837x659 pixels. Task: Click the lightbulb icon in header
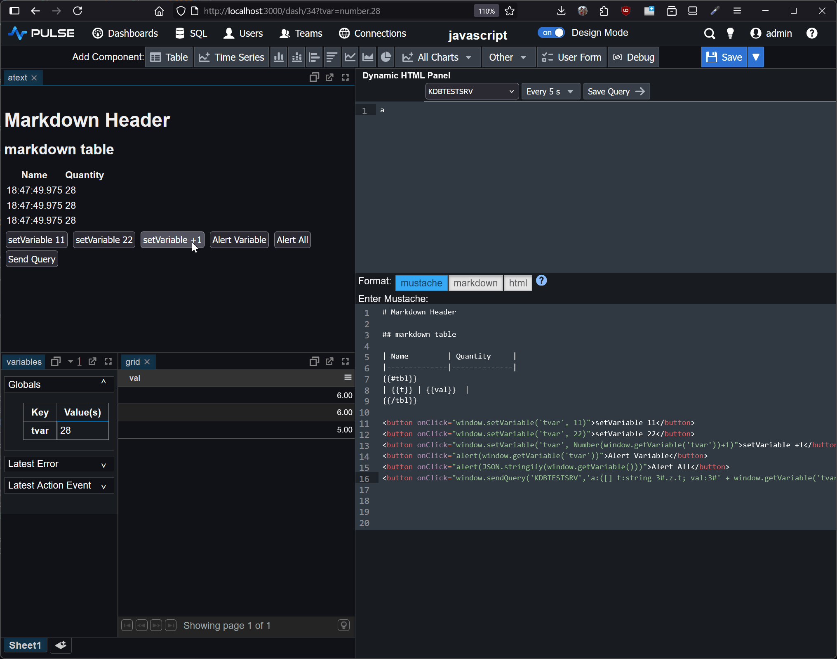[x=730, y=33]
